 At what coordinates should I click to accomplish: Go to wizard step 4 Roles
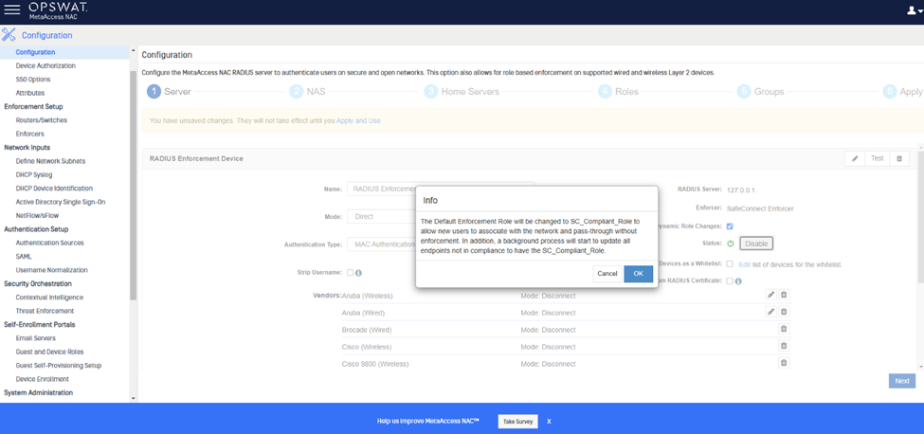pyautogui.click(x=618, y=92)
